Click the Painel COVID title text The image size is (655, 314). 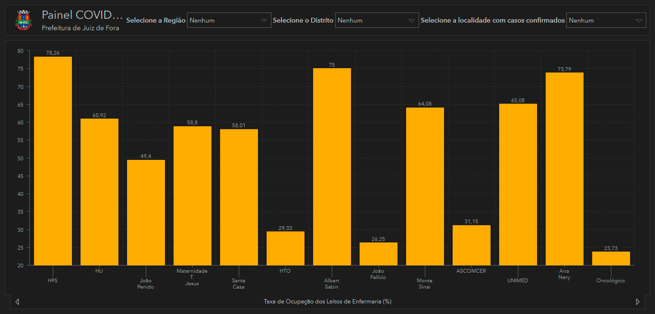point(82,15)
